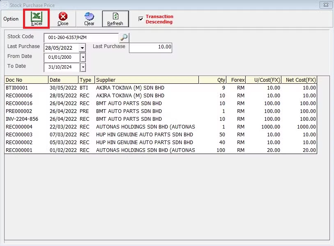Click the Forex column header

pos(236,80)
